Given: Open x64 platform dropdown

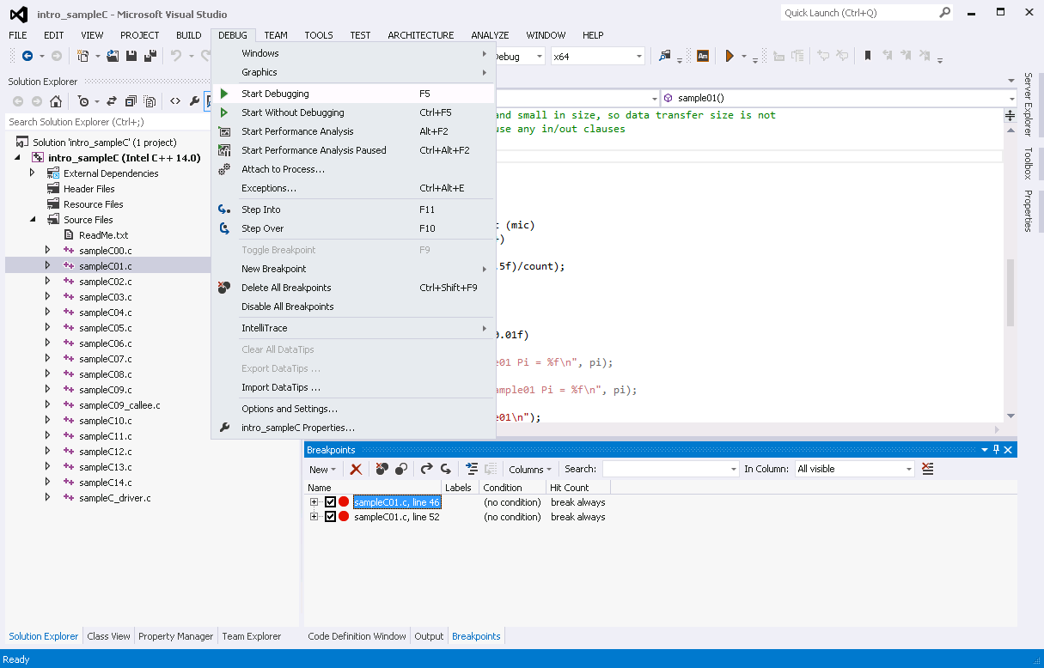Looking at the screenshot, I should [x=639, y=57].
